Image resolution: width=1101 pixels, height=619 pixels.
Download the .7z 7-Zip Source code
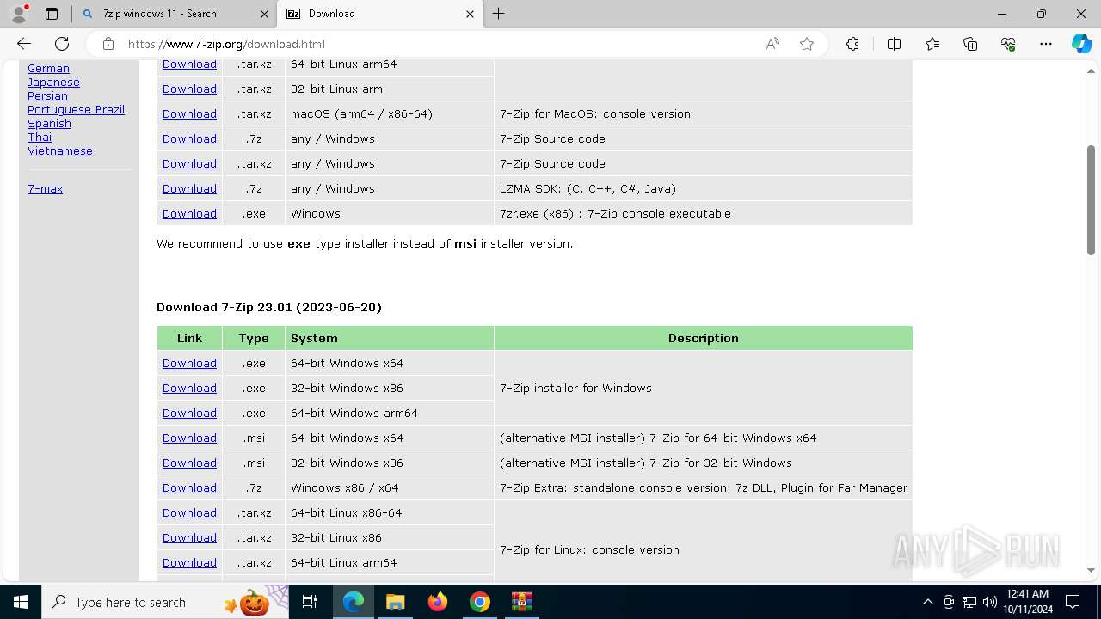[189, 138]
